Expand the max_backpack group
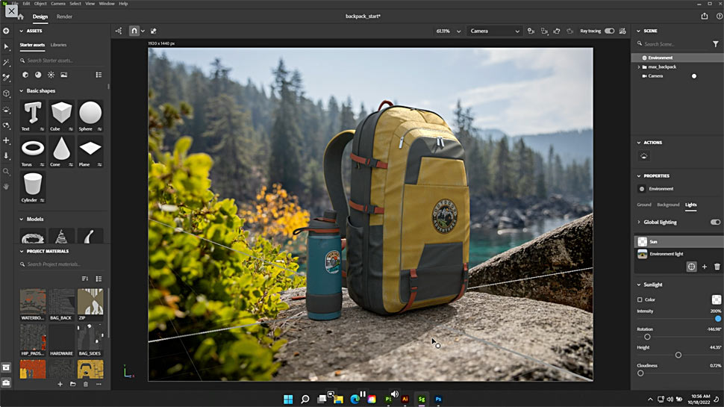This screenshot has width=724, height=407. [x=639, y=67]
